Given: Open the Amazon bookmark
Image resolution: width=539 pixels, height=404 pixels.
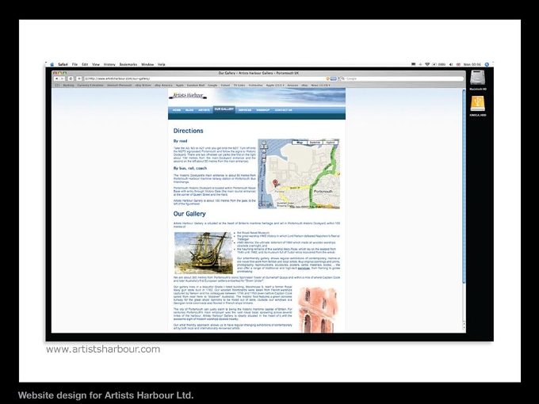Looking at the screenshot, I should [292, 85].
